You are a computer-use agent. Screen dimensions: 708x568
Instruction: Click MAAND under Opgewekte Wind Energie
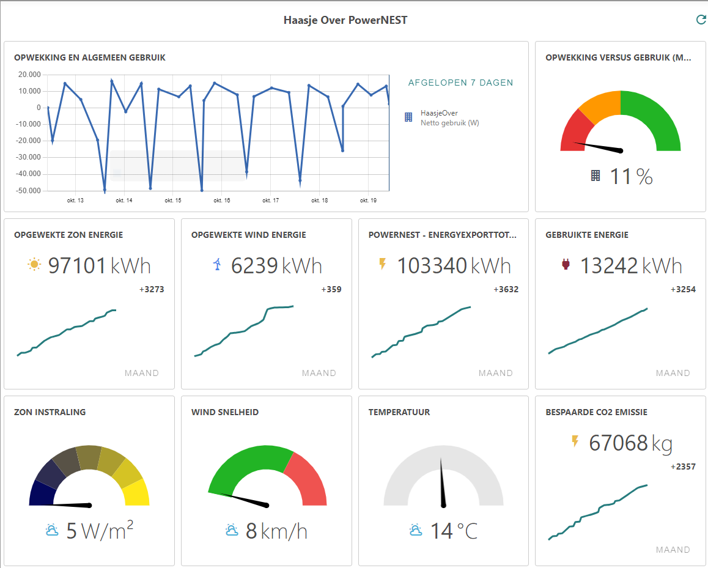tap(319, 373)
